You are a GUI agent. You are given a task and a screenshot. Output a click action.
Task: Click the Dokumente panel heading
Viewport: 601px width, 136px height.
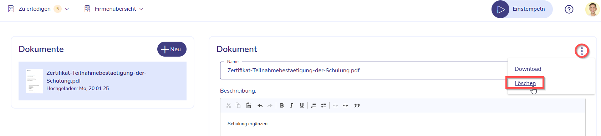pos(41,49)
